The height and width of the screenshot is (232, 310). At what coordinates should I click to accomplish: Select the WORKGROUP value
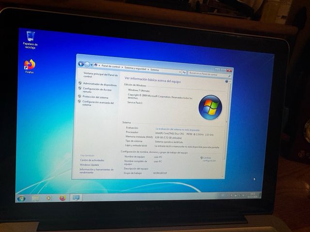(160, 173)
